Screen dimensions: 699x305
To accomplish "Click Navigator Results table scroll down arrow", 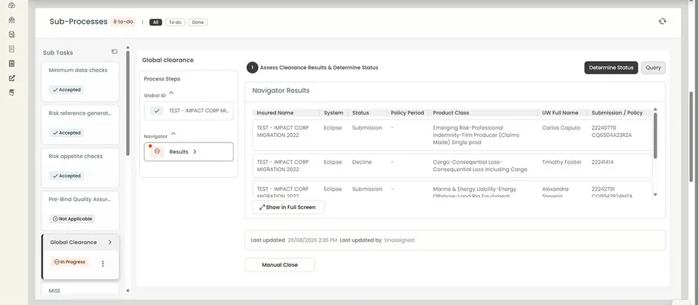I will pos(655,194).
